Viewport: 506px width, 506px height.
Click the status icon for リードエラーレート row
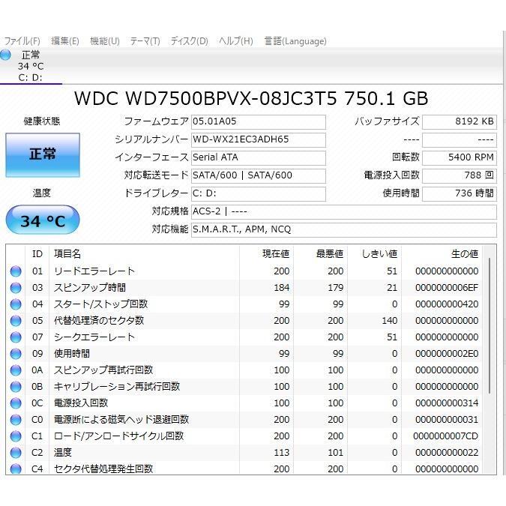(16, 271)
